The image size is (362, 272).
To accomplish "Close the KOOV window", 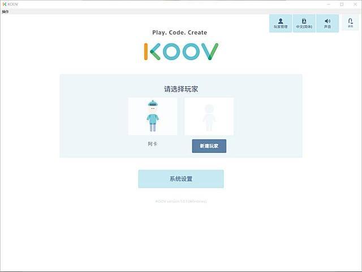I will pos(355,4).
